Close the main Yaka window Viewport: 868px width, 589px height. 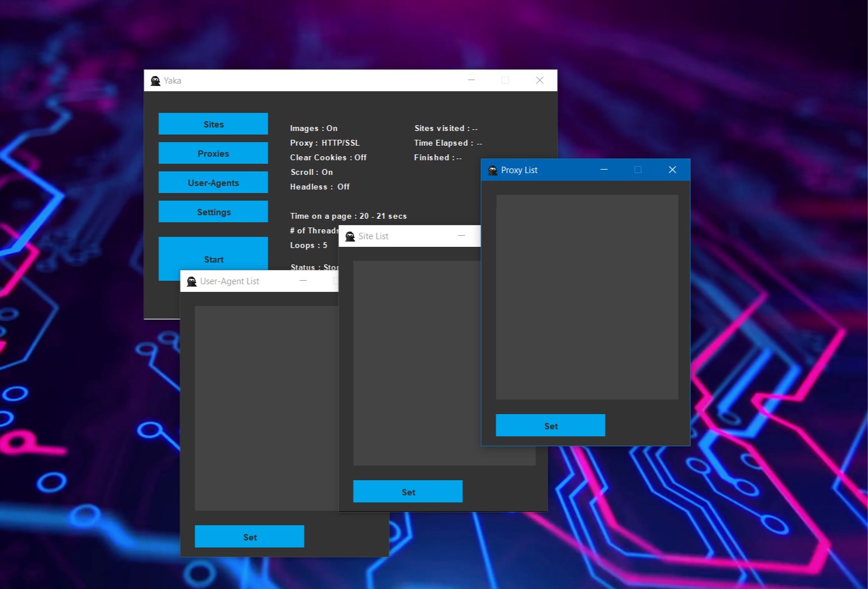coord(540,81)
